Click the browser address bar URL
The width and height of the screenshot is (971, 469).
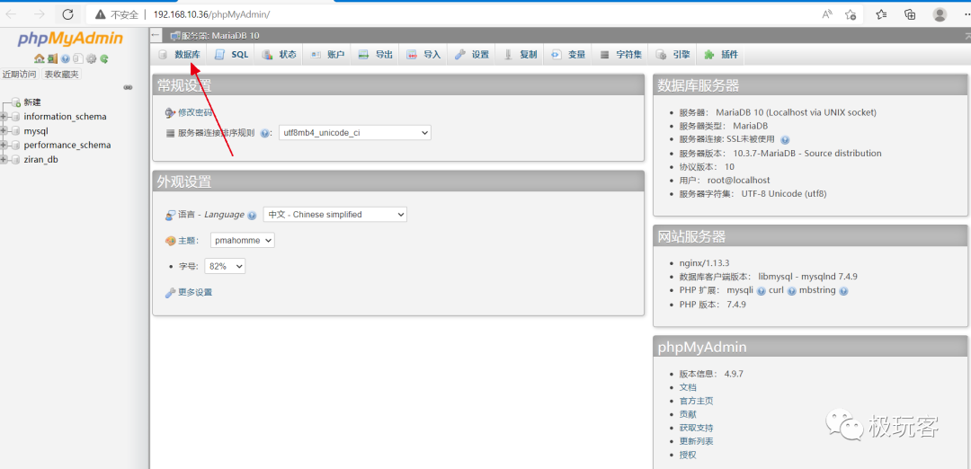(x=212, y=14)
